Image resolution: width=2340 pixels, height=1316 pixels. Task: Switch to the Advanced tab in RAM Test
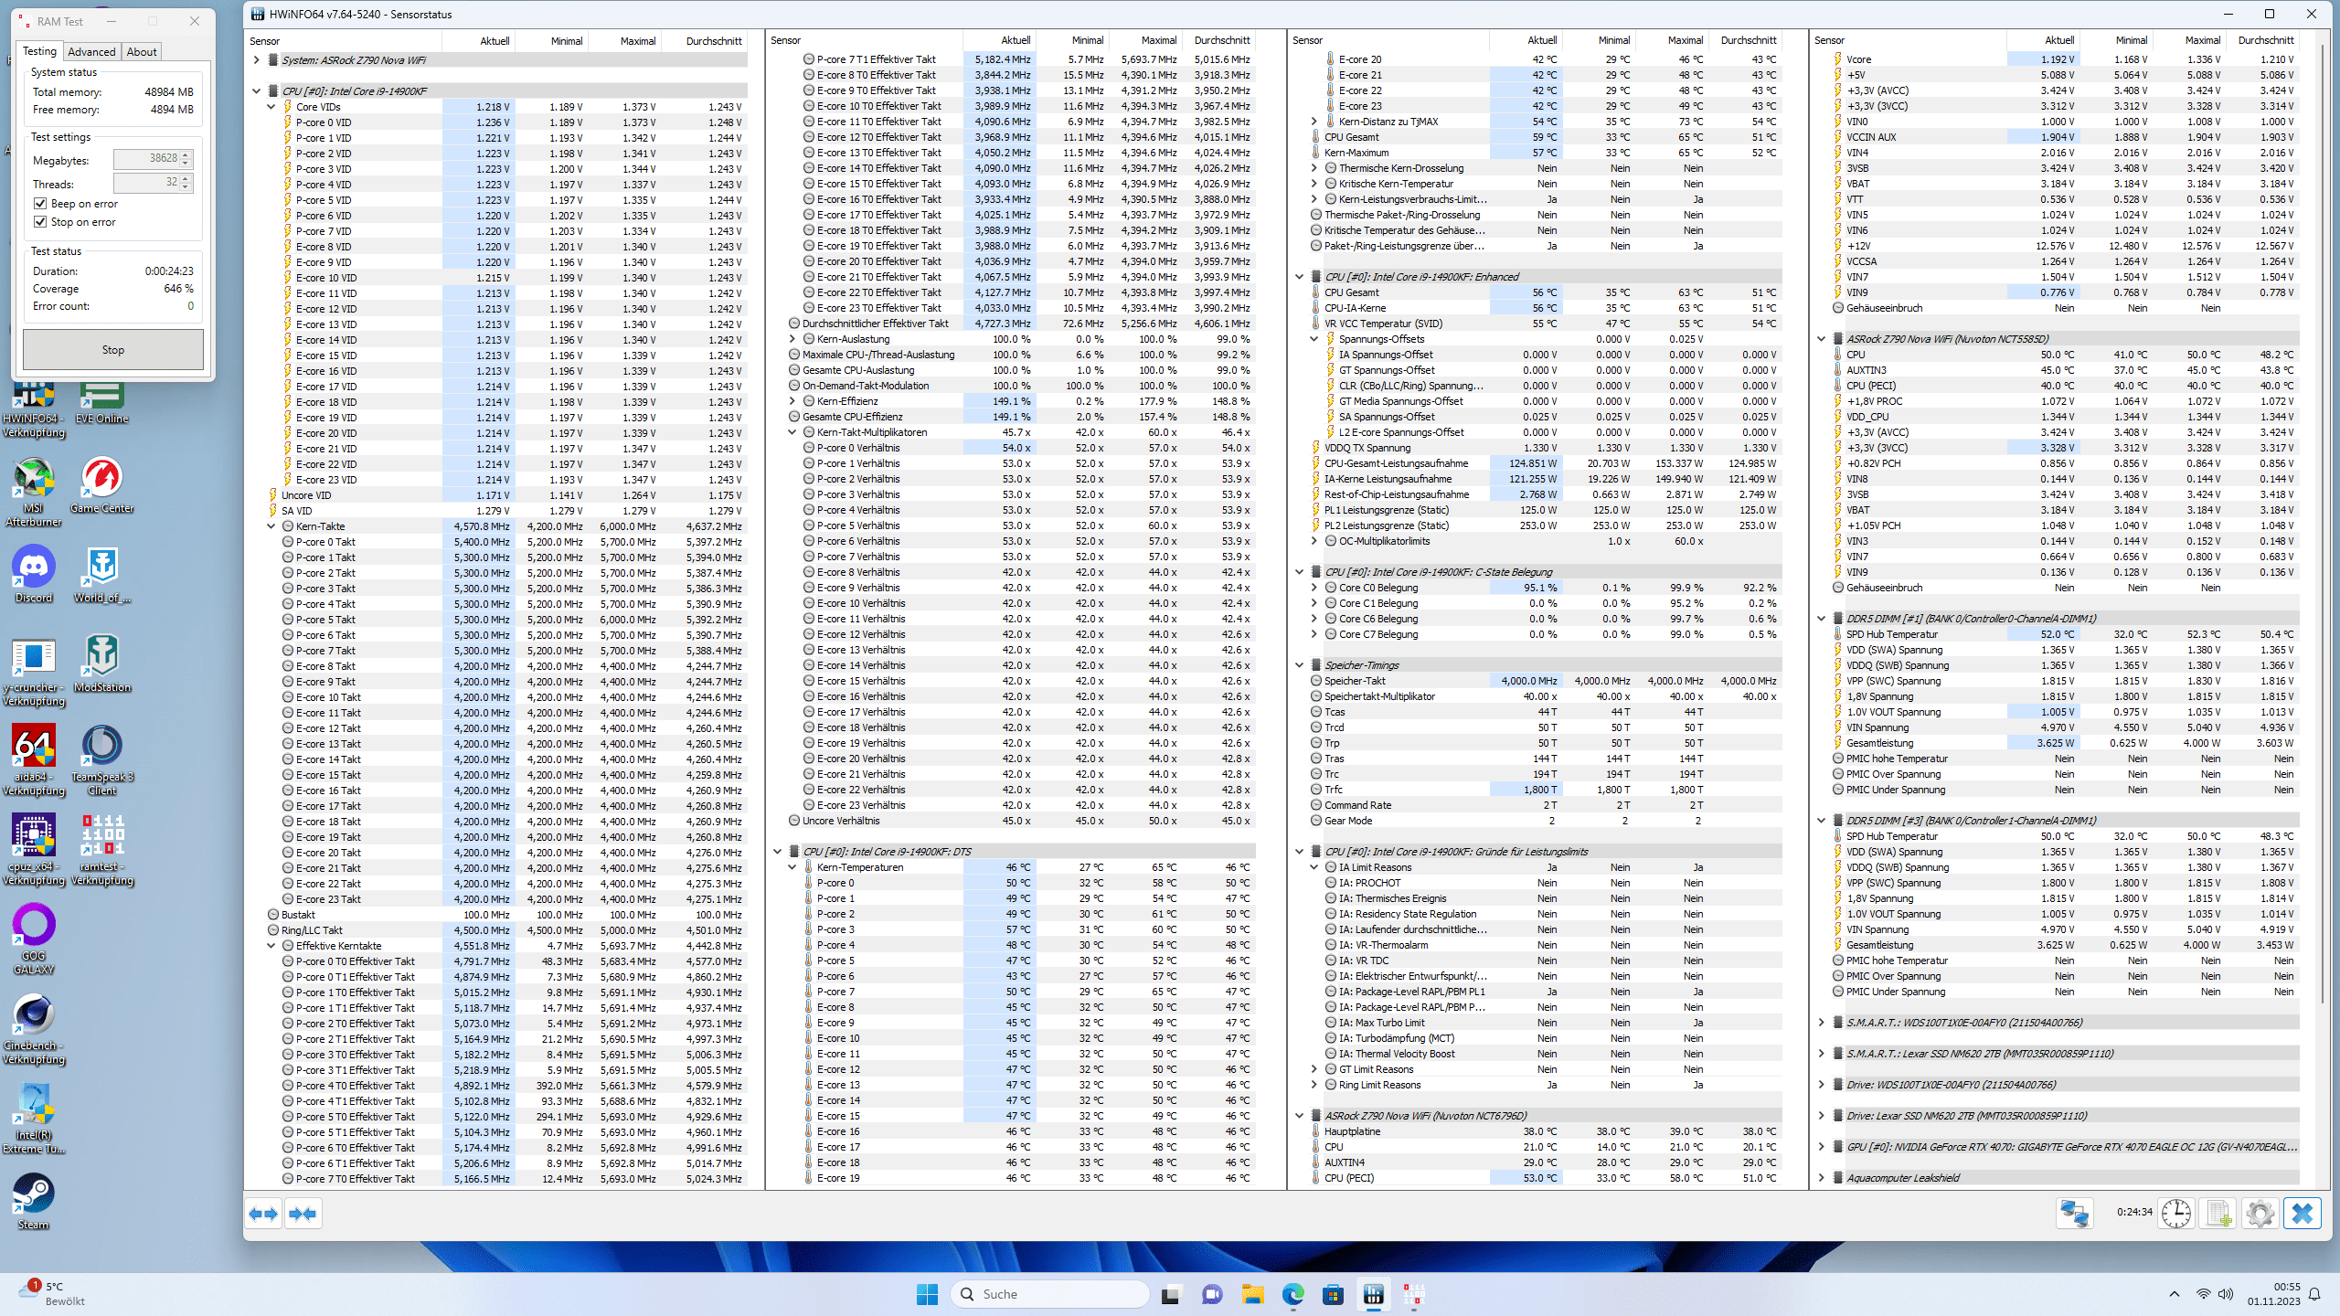tap(91, 52)
